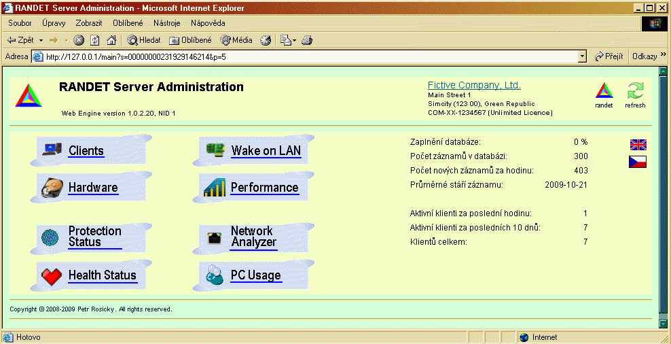Expand the Forward history dropdown arrow
671x344 pixels.
(x=66, y=40)
